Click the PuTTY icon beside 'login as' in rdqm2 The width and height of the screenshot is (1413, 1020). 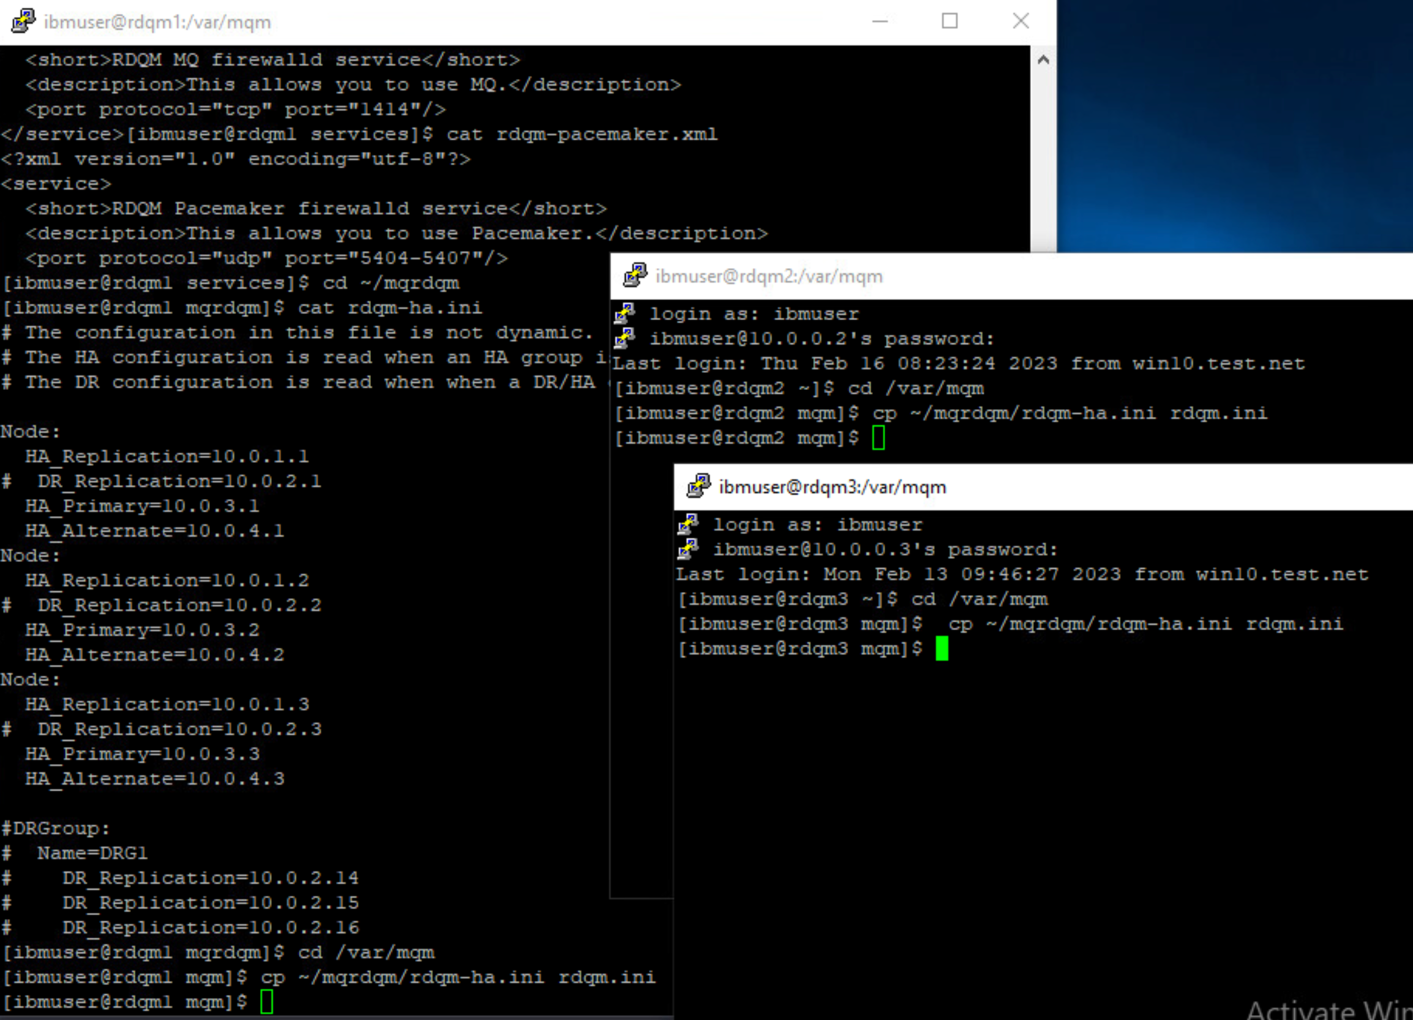pyautogui.click(x=625, y=313)
